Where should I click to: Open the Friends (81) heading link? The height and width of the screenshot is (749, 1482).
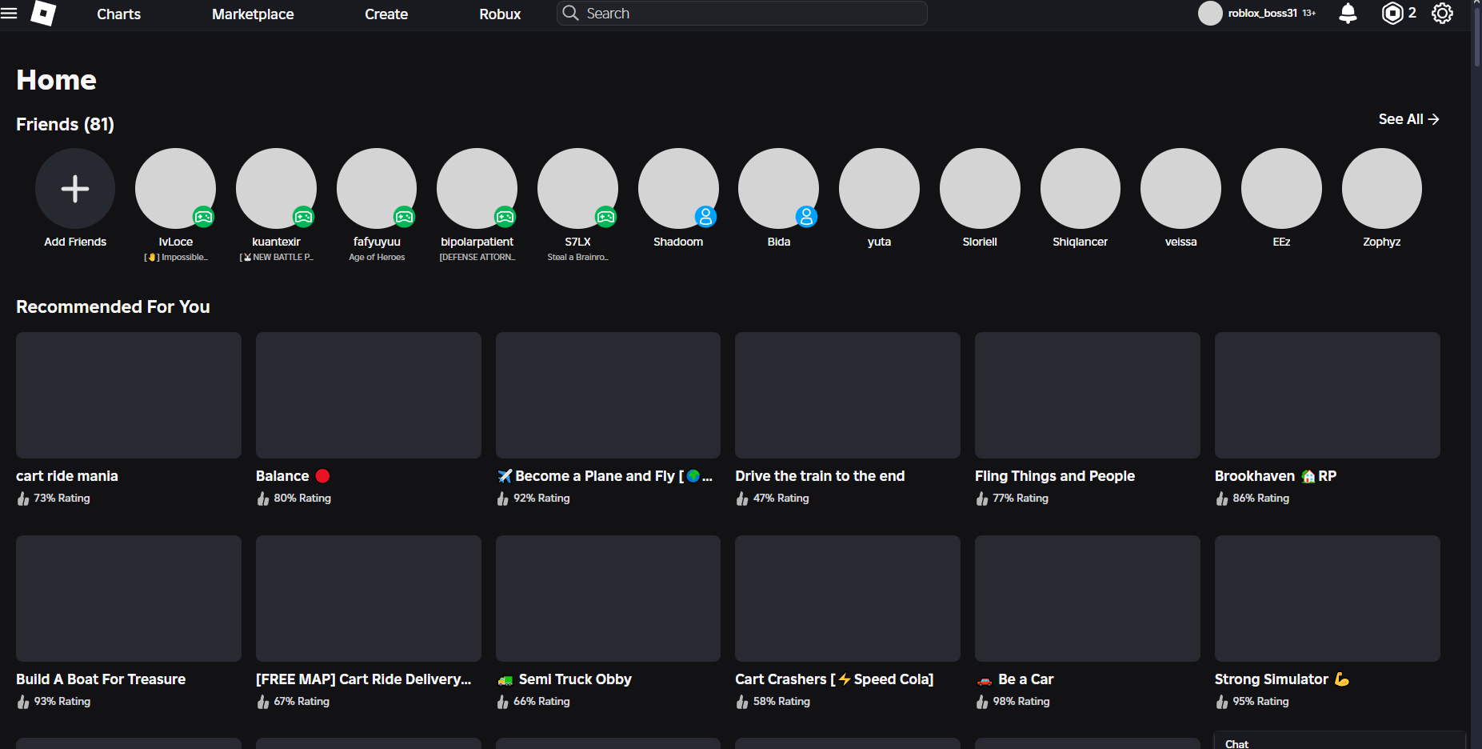[x=65, y=124]
